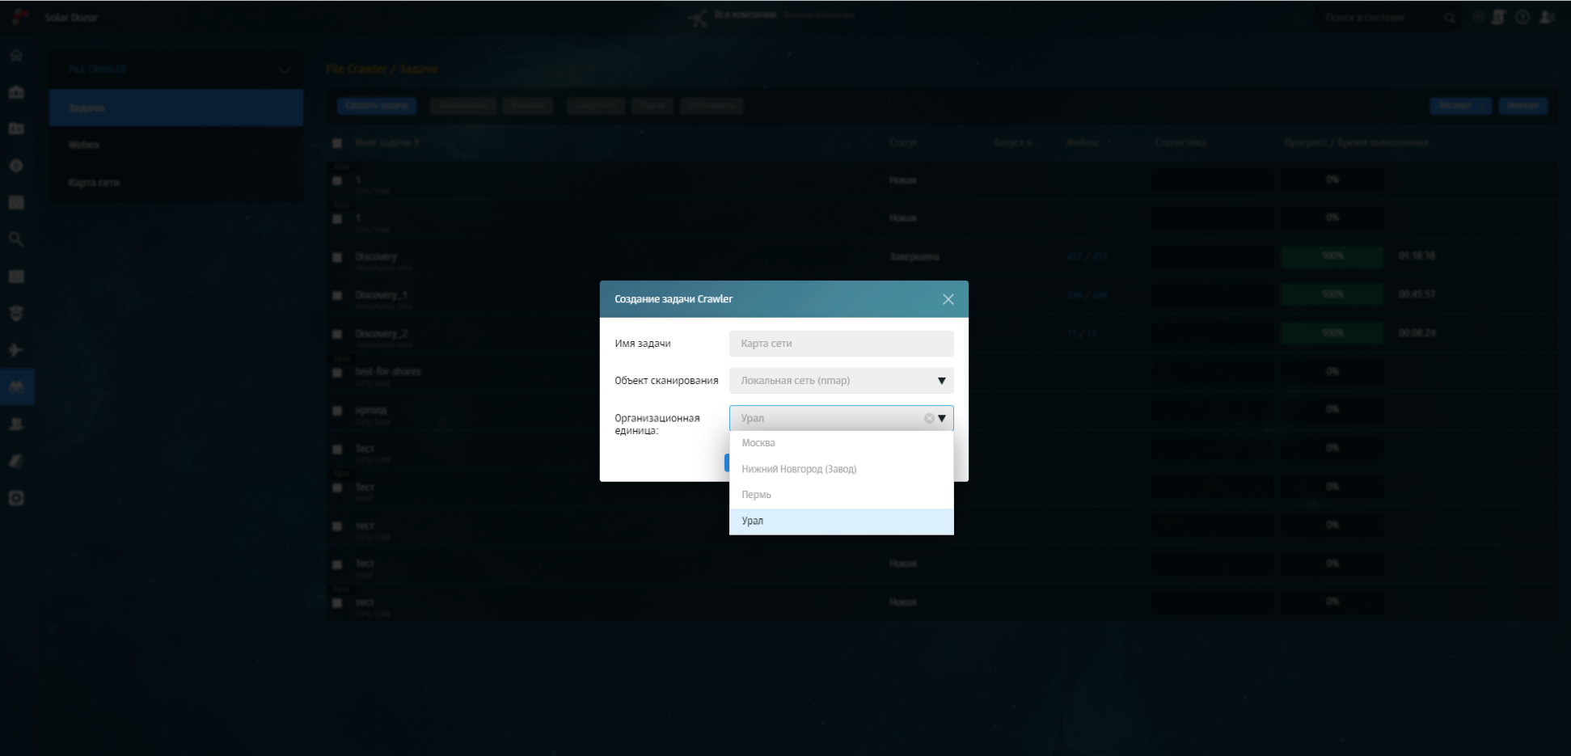Viewport: 1571px width, 756px height.
Task: Collapse the organizational unit dropdown arrow
Action: tap(942, 419)
